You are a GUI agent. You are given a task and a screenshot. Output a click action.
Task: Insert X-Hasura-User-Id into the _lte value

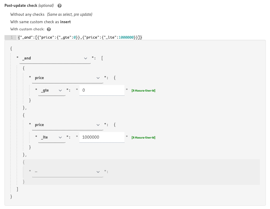[143, 137]
